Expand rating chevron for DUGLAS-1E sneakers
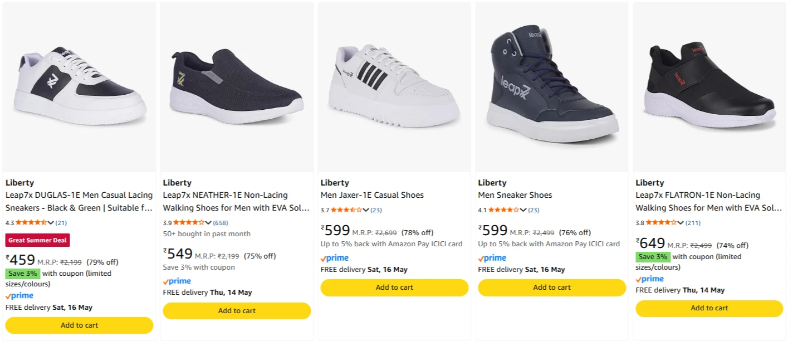 click(x=51, y=223)
